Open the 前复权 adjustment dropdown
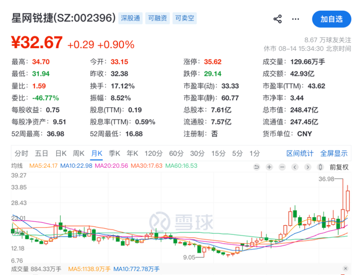361x275 pixels. click(x=339, y=167)
